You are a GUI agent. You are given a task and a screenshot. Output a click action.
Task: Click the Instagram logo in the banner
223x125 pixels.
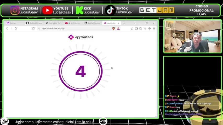tap(15, 10)
